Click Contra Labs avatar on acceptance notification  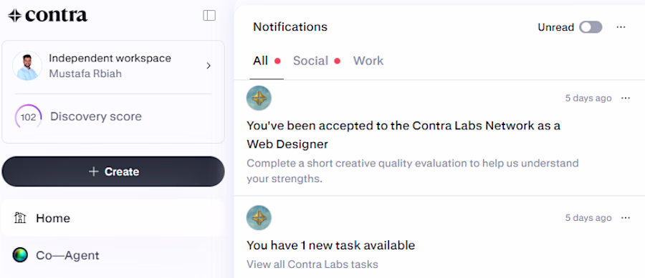259,98
